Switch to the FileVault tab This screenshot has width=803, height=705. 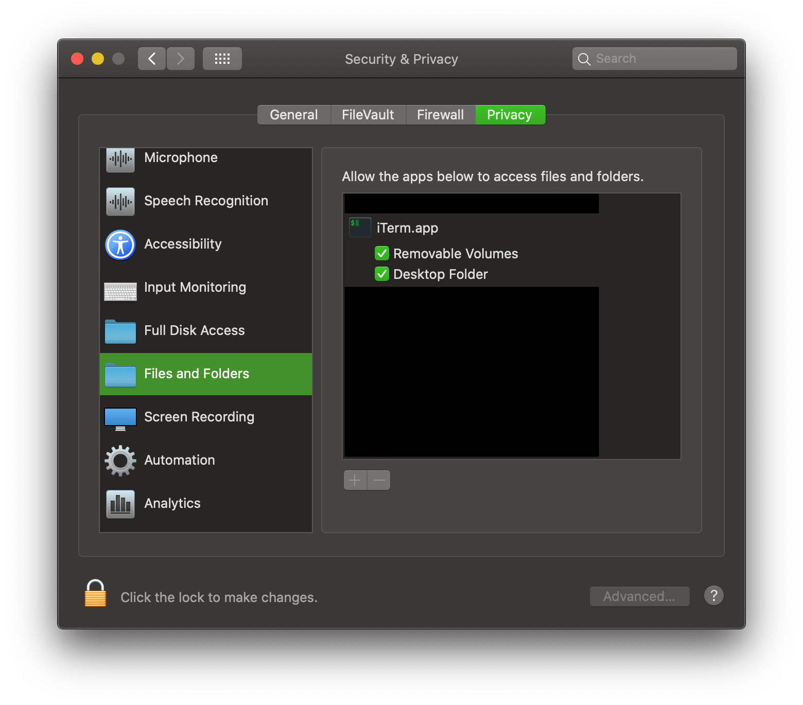coord(368,115)
